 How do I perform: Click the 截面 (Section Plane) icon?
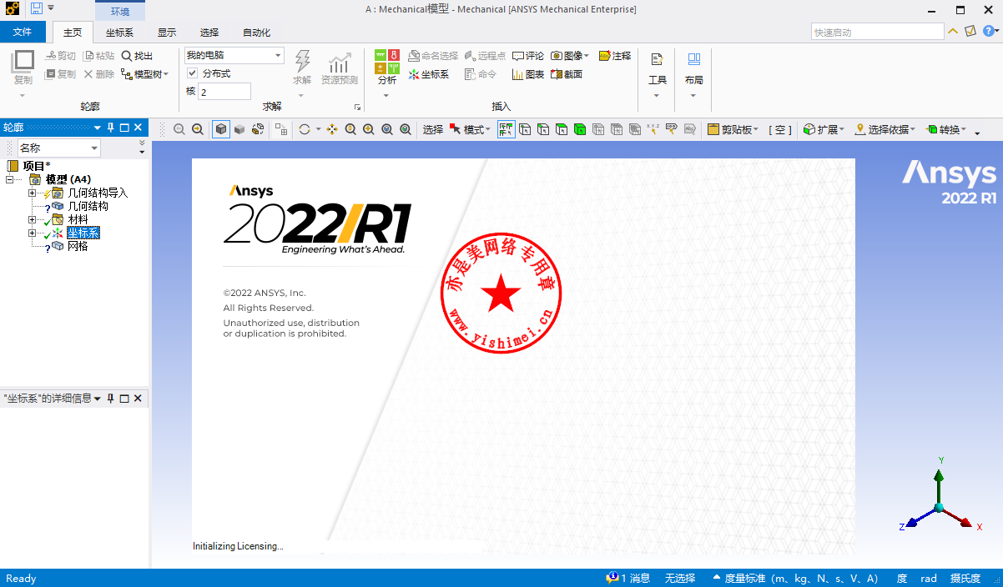click(x=566, y=74)
